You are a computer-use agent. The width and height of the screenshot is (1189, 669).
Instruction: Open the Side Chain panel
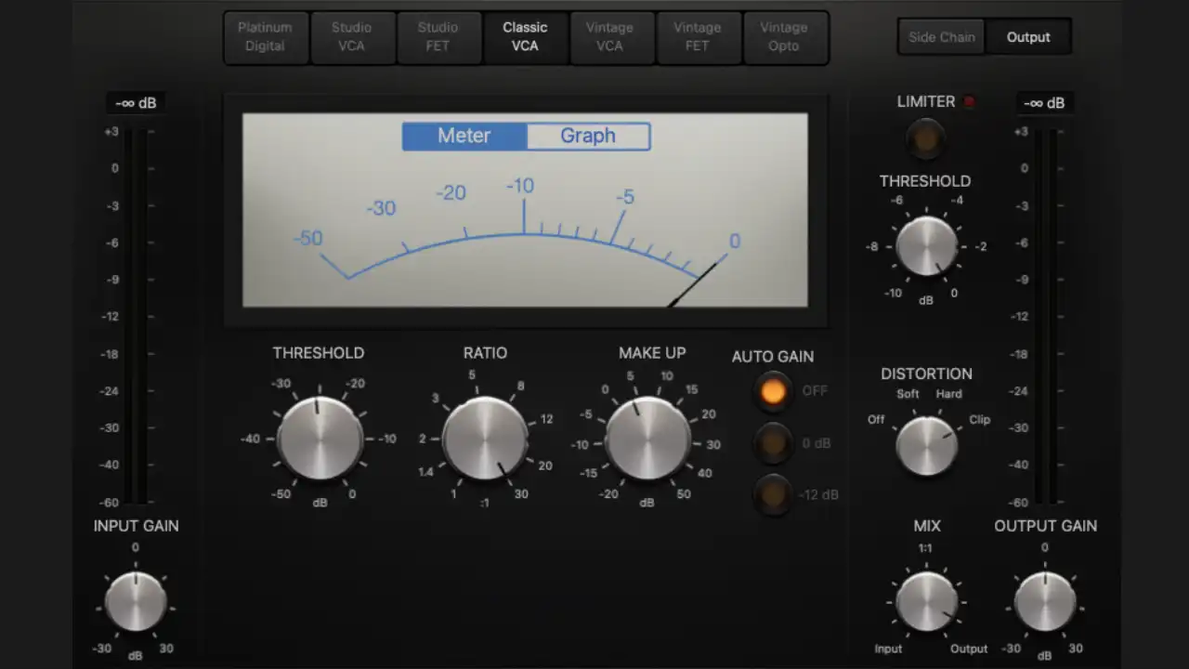[940, 37]
